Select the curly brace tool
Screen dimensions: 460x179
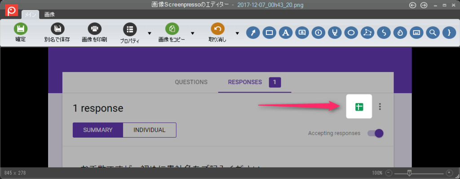[x=449, y=33]
